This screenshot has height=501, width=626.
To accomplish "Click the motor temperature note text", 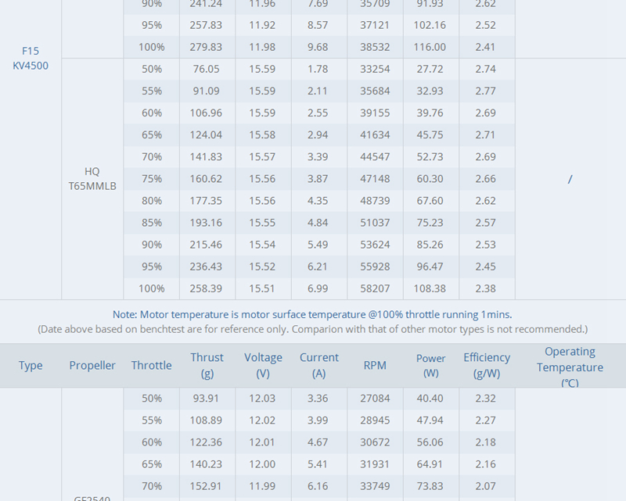I will point(312,314).
